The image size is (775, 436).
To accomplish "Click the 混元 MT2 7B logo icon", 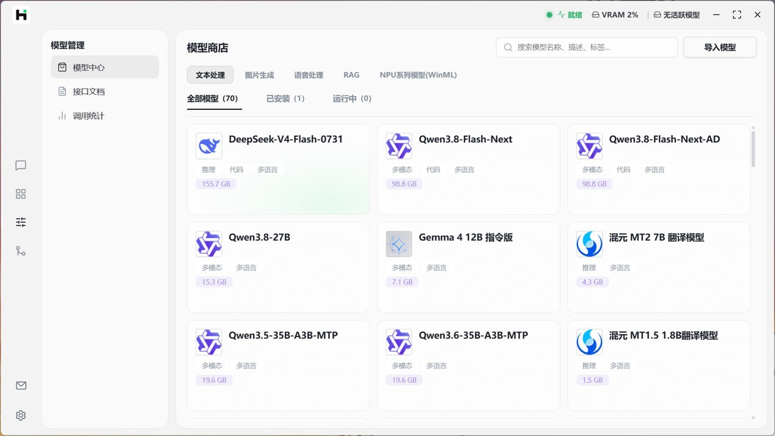I will point(589,244).
